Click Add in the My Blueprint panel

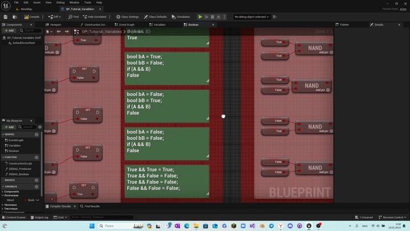(10, 127)
